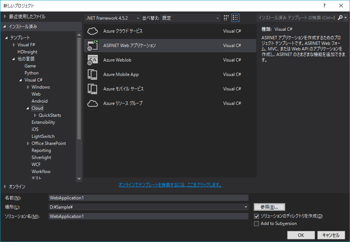Collapse the Visual C# tree node

coord(20,80)
